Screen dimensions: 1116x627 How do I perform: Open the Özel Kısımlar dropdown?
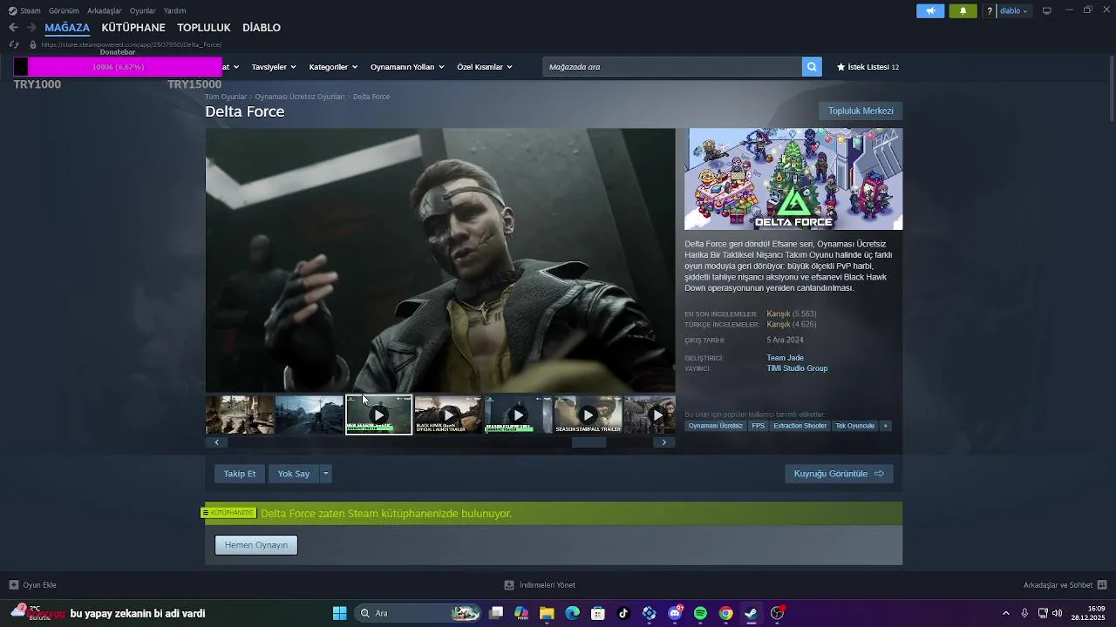485,67
